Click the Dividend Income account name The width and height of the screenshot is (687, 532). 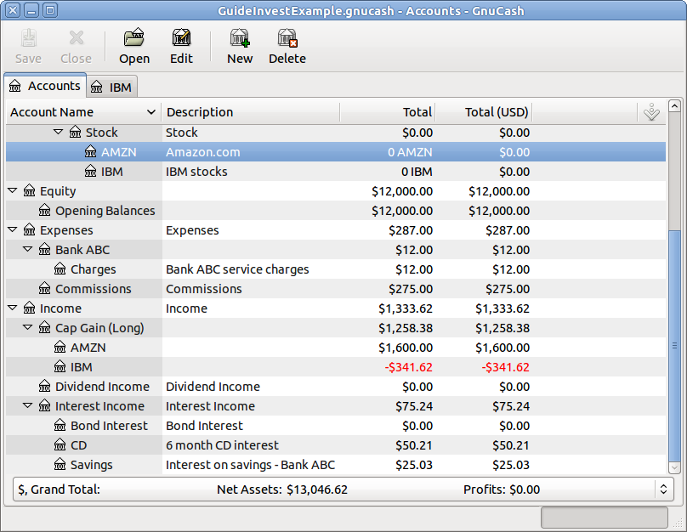pos(103,387)
